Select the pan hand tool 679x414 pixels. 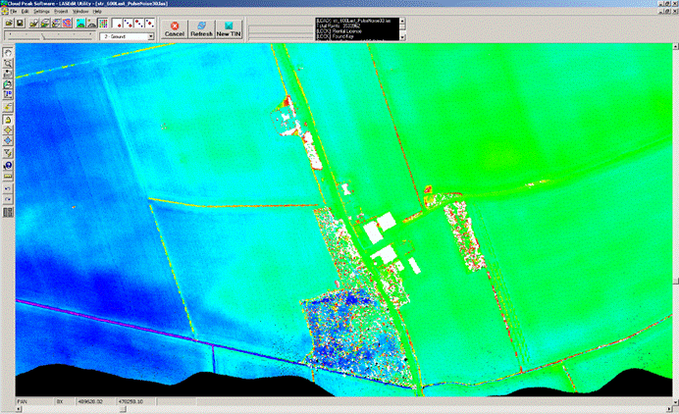click(8, 52)
